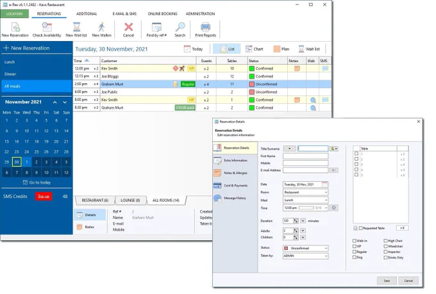Open the Status dropdown showing Unconfirmed

tap(305, 248)
